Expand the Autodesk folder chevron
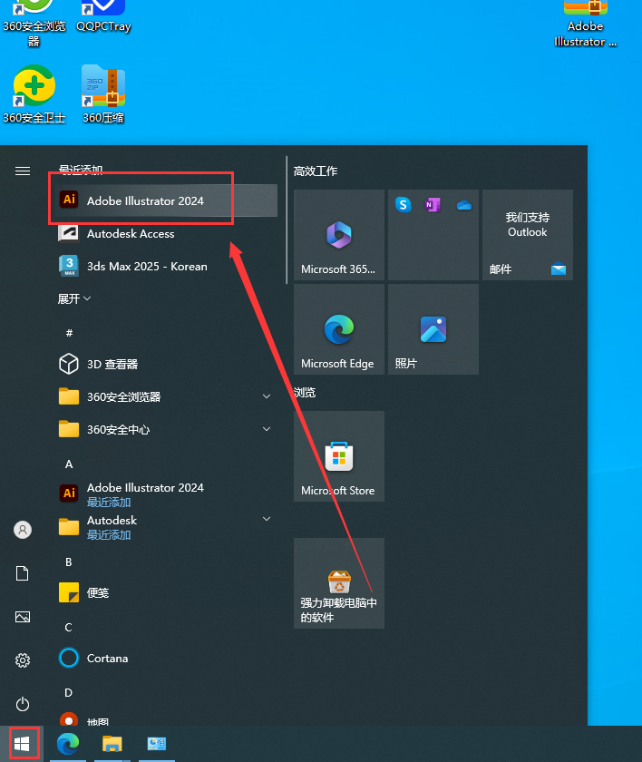This screenshot has width=642, height=762. pos(267,519)
